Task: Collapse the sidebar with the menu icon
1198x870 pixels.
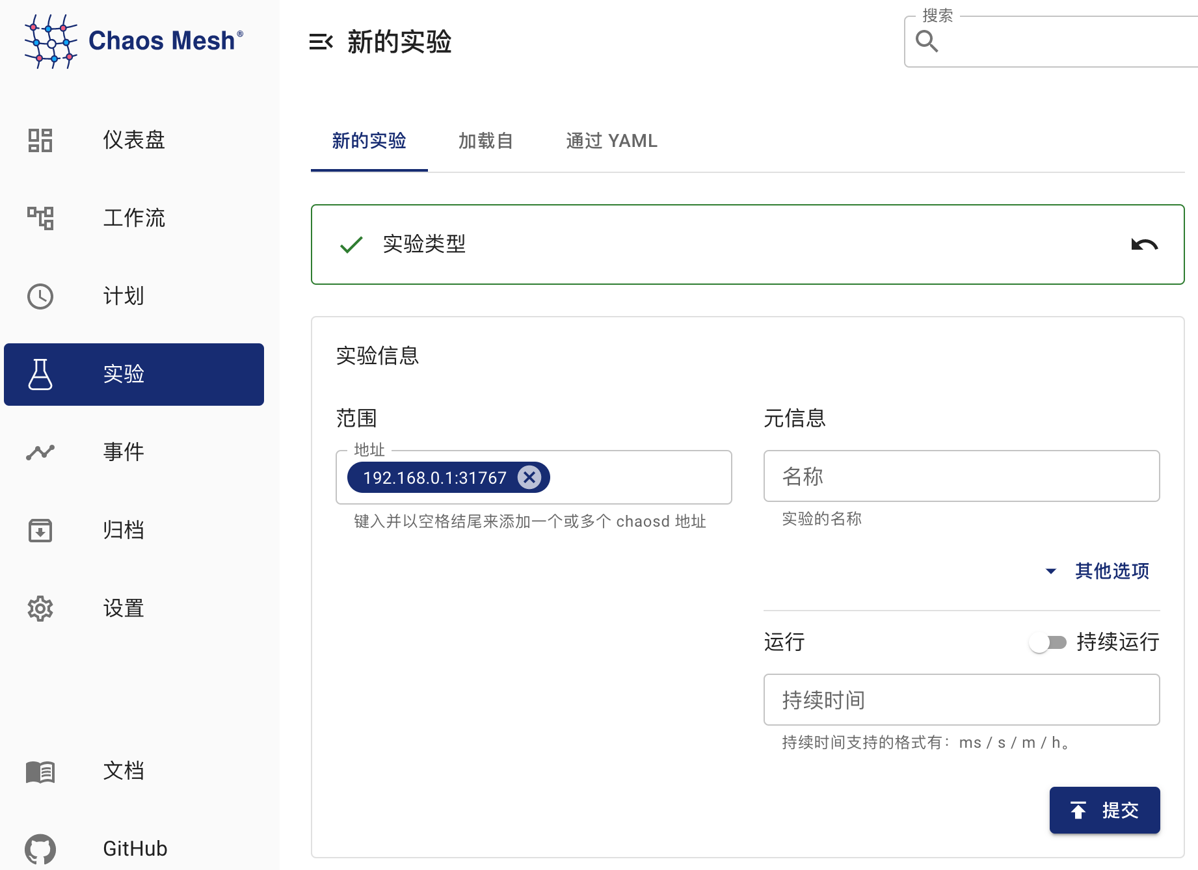Action: [x=321, y=42]
